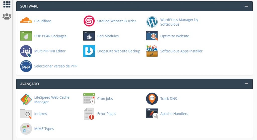Open the apps grid in sidebar
257x140 pixels.
tap(7, 4)
